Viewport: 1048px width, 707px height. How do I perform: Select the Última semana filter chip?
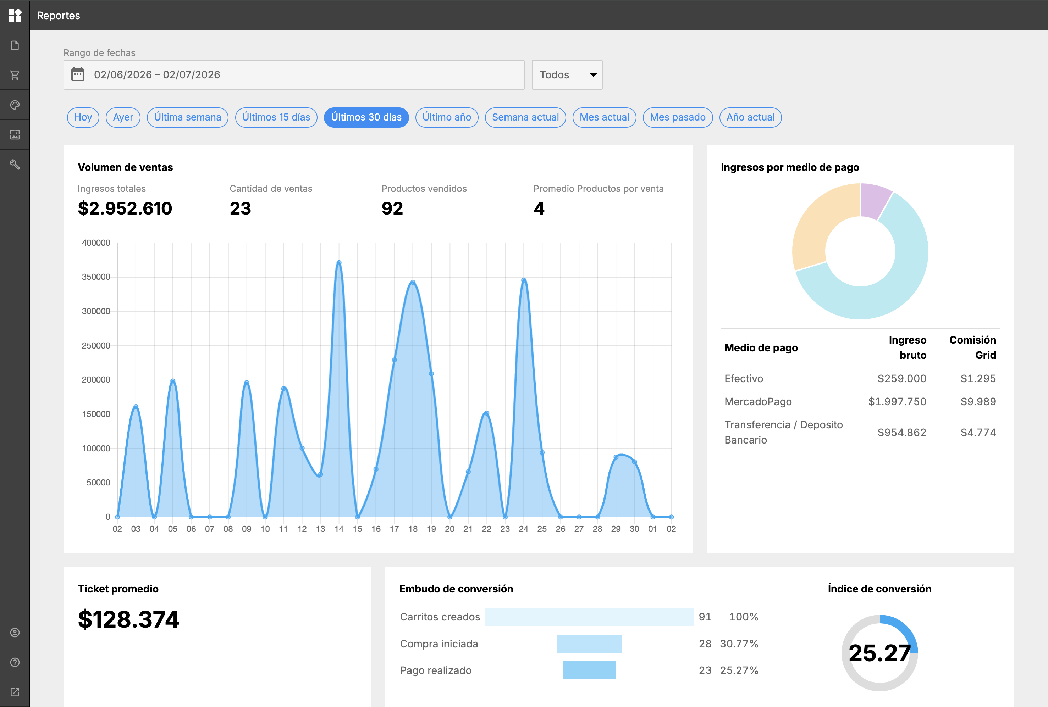pyautogui.click(x=188, y=118)
